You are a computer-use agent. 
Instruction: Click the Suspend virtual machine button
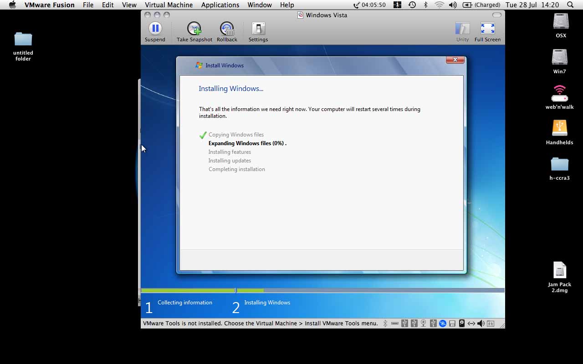tap(155, 29)
